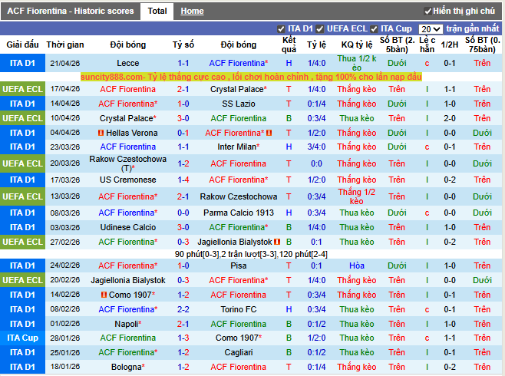
Task: Click the 1-4 score of US Cremonese match
Action: [x=183, y=180]
